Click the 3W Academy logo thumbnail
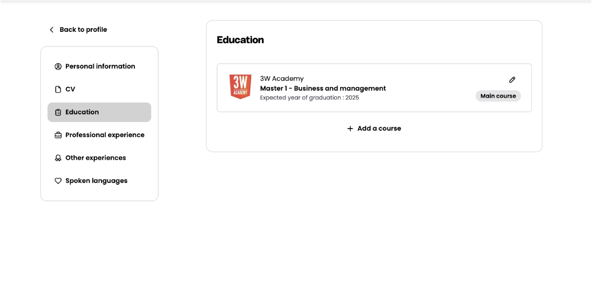595x284 pixels. (x=240, y=87)
